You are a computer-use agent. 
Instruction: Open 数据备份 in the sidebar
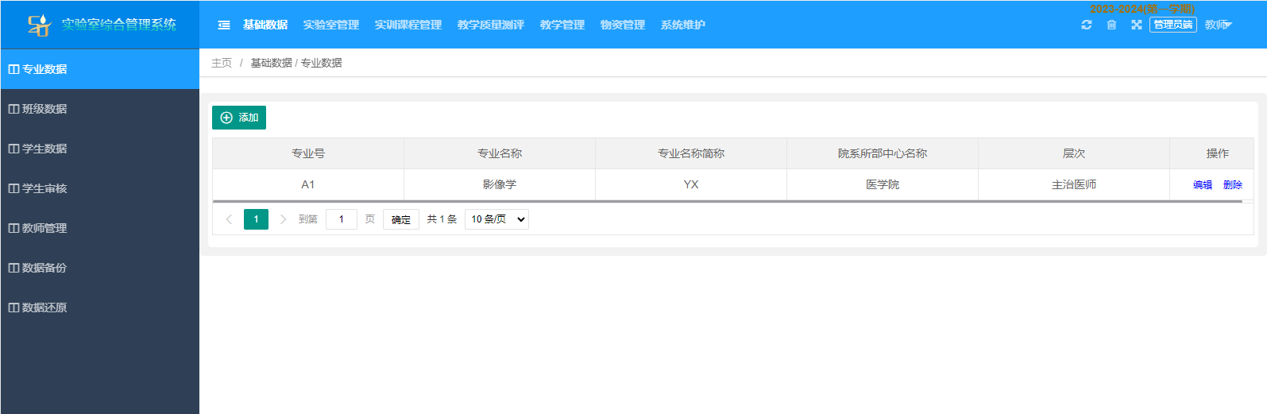click(44, 268)
